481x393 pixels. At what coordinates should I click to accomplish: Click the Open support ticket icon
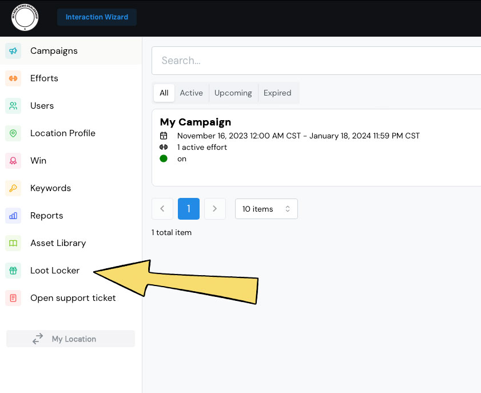click(13, 298)
